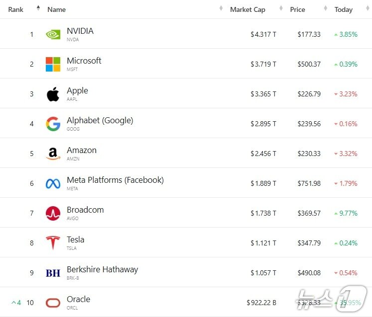This screenshot has width=372, height=317.
Task: Click the Berkshire Hathaway BH logo
Action: [53, 273]
